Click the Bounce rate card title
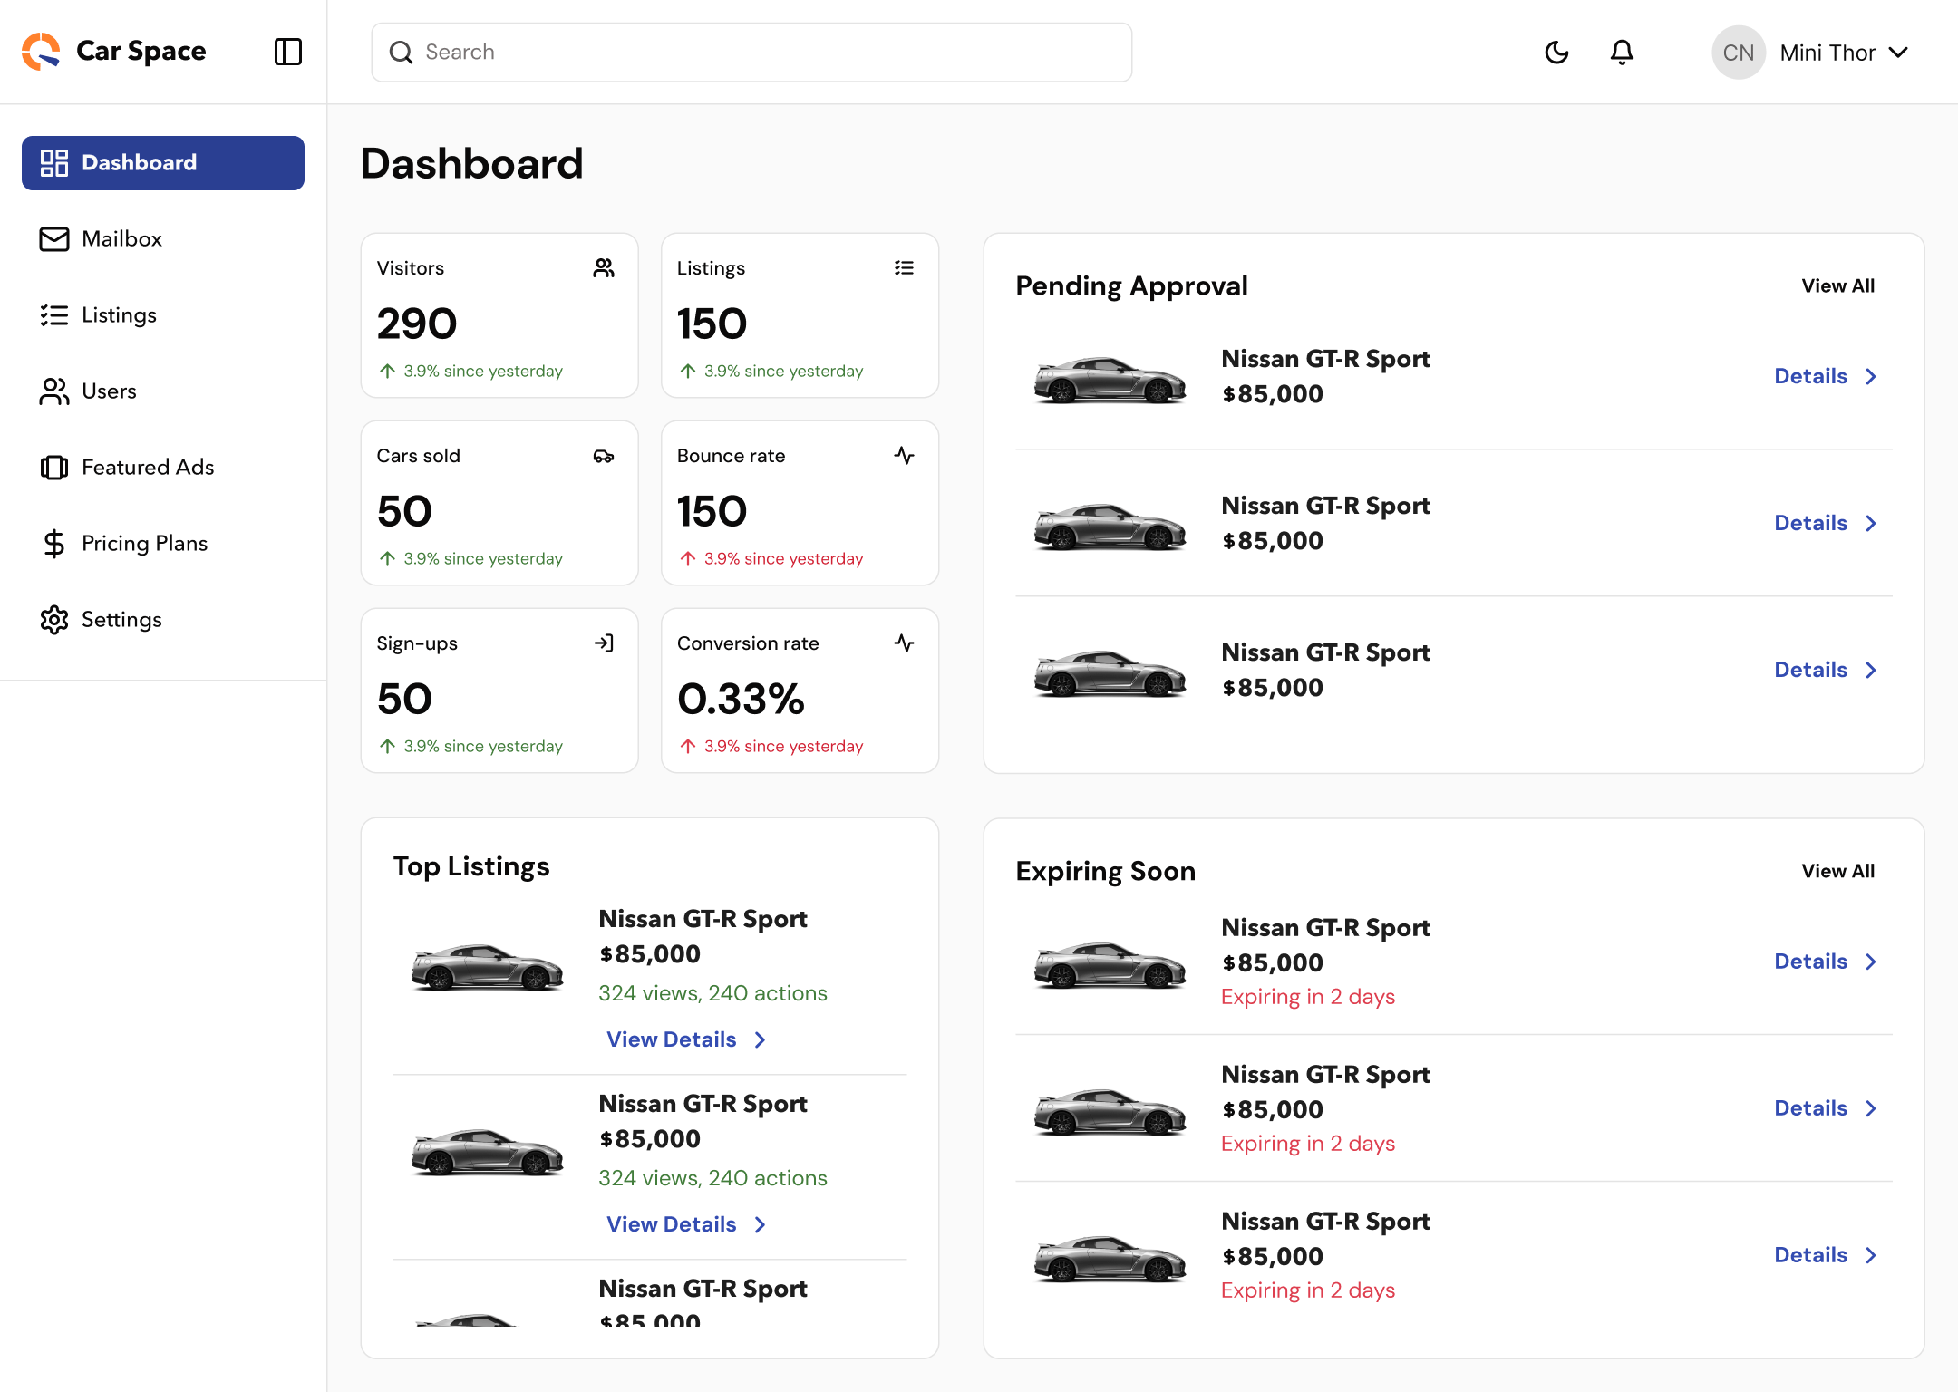1958x1392 pixels. tap(732, 456)
